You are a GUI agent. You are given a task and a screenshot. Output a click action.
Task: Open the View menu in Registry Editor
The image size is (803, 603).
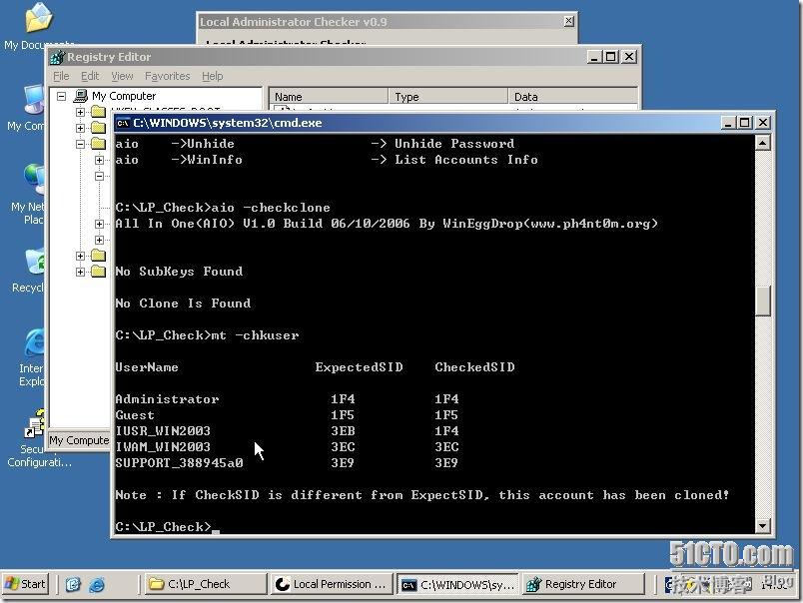122,76
